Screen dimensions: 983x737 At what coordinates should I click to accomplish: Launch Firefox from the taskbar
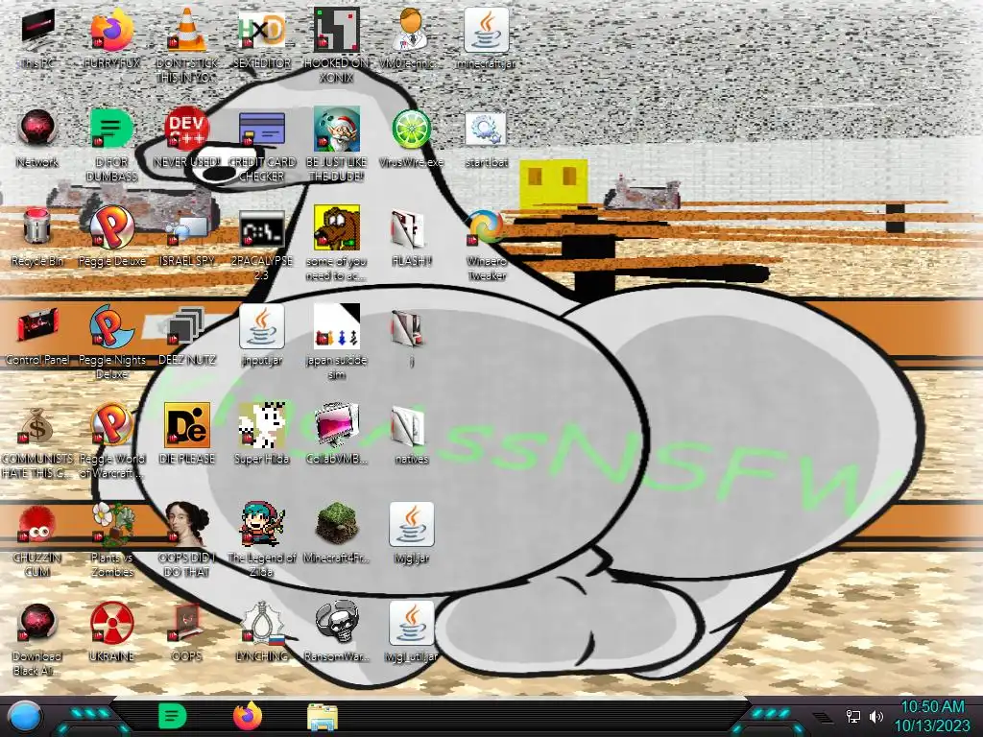coord(248,716)
